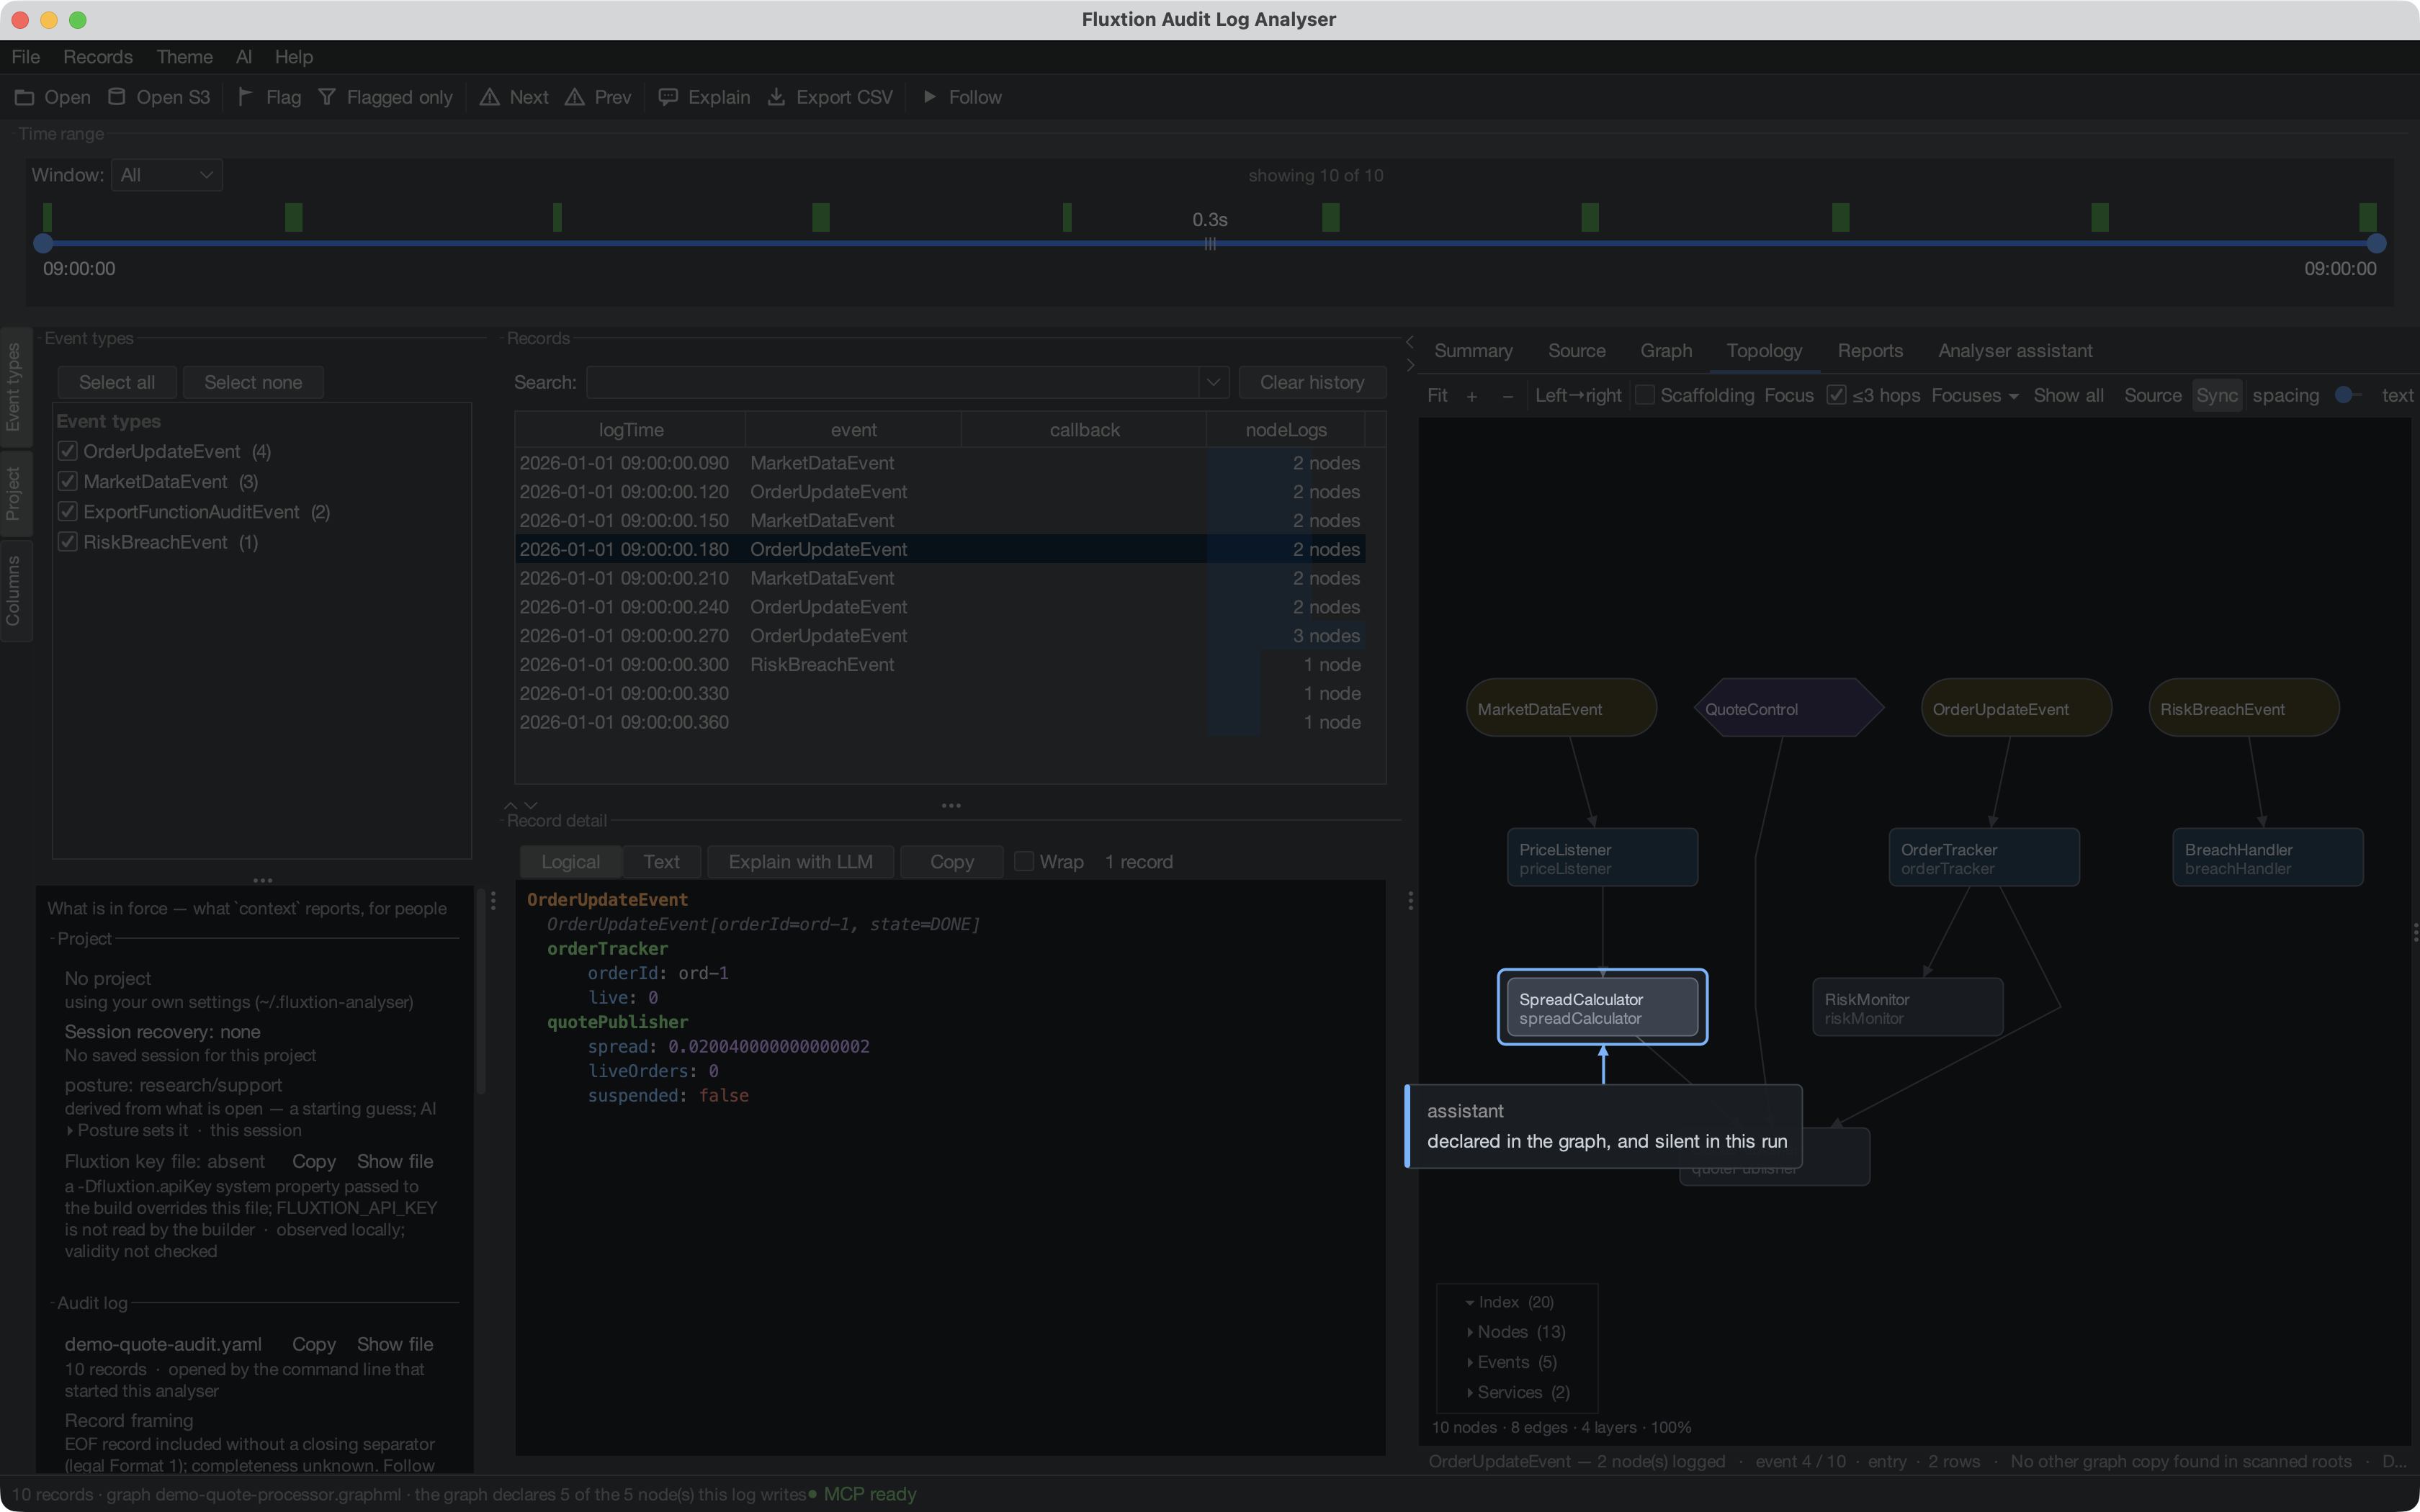Expand the Events (5) tree node
The image size is (2420, 1512).
click(1470, 1363)
